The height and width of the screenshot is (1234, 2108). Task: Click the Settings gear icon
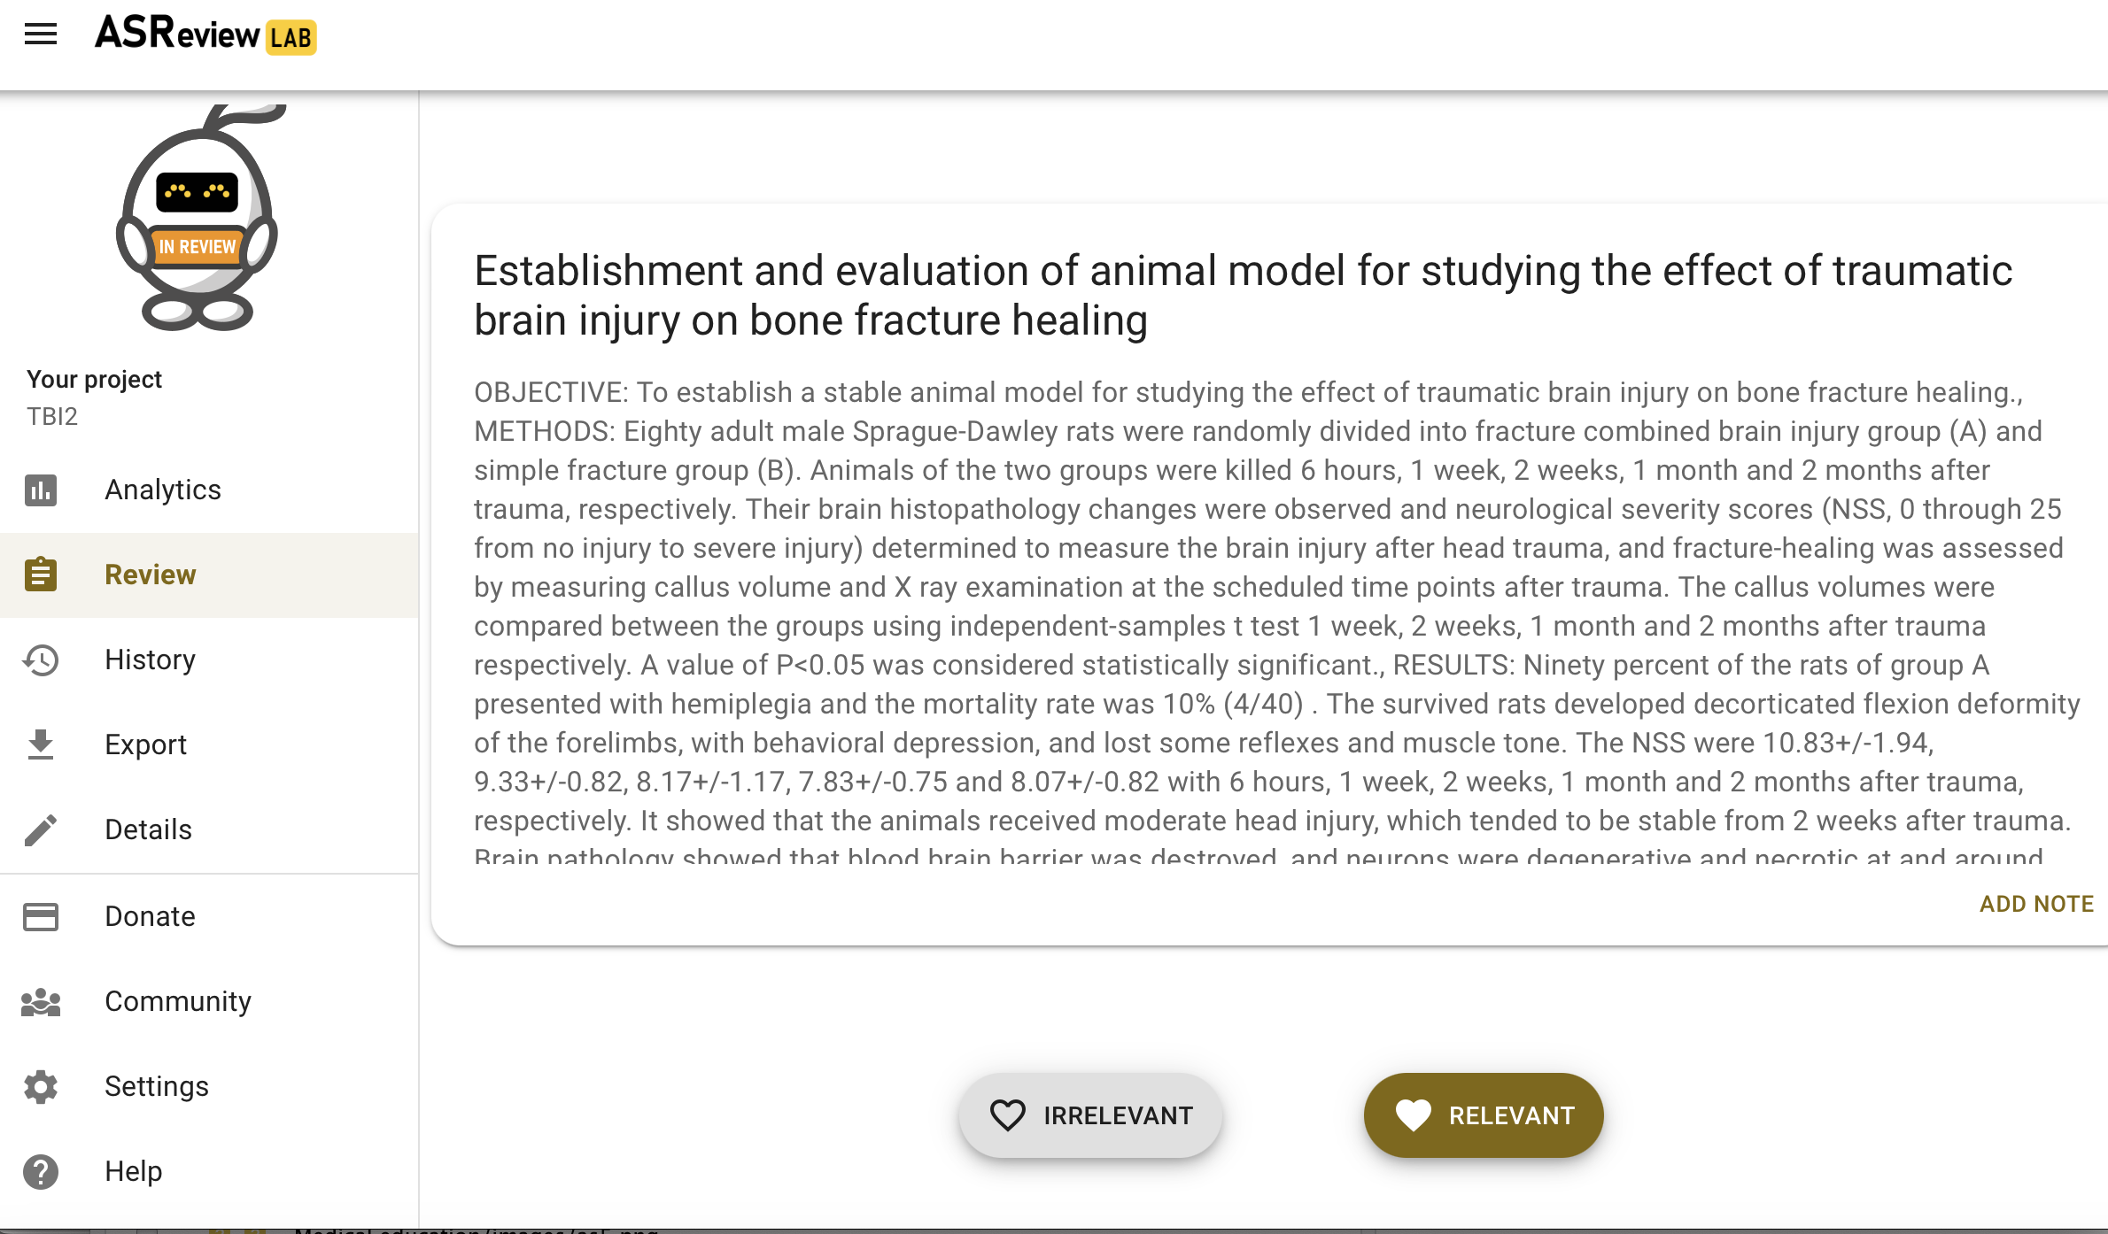[41, 1086]
